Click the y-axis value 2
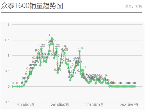The image size is (145, 110). coord(8,25)
